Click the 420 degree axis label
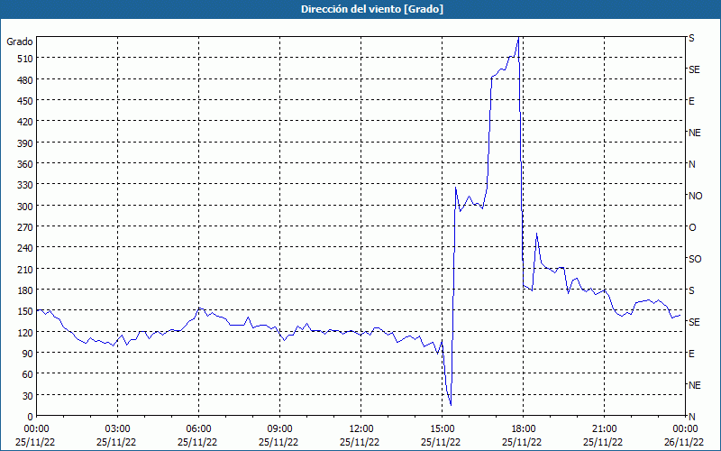Screen dimensions: 721x451 coord(26,122)
